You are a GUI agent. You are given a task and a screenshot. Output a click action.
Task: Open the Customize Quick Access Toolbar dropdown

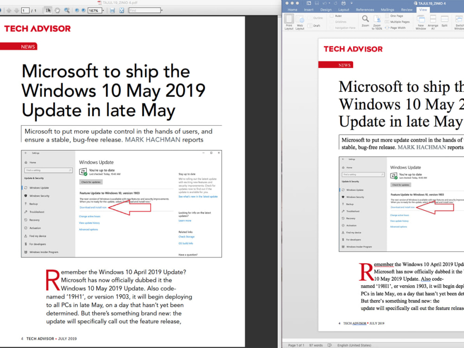[352, 3]
